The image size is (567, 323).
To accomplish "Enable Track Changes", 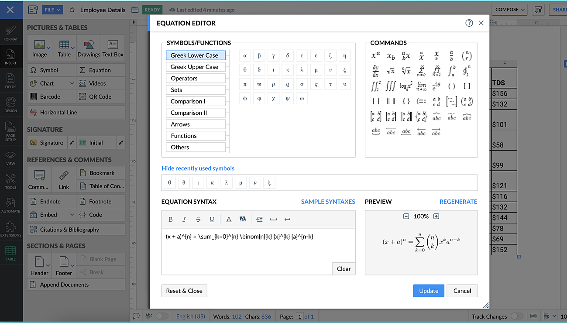I will (x=517, y=316).
